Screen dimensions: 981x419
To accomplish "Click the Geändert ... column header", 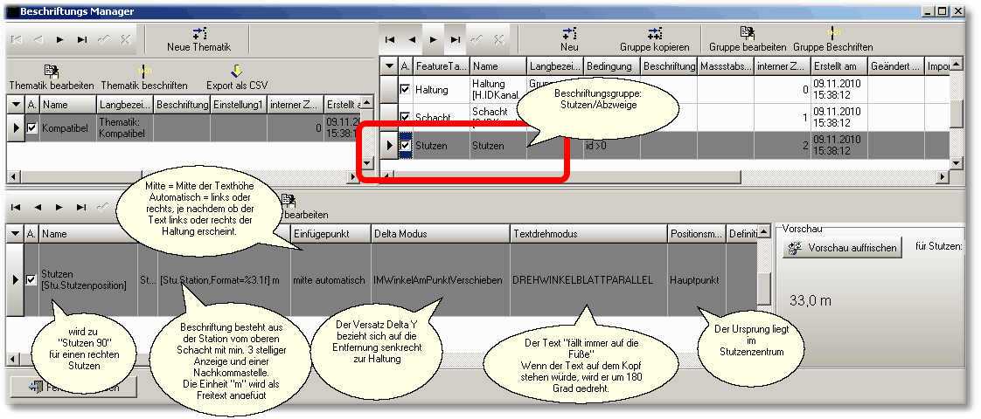I will pyautogui.click(x=896, y=65).
